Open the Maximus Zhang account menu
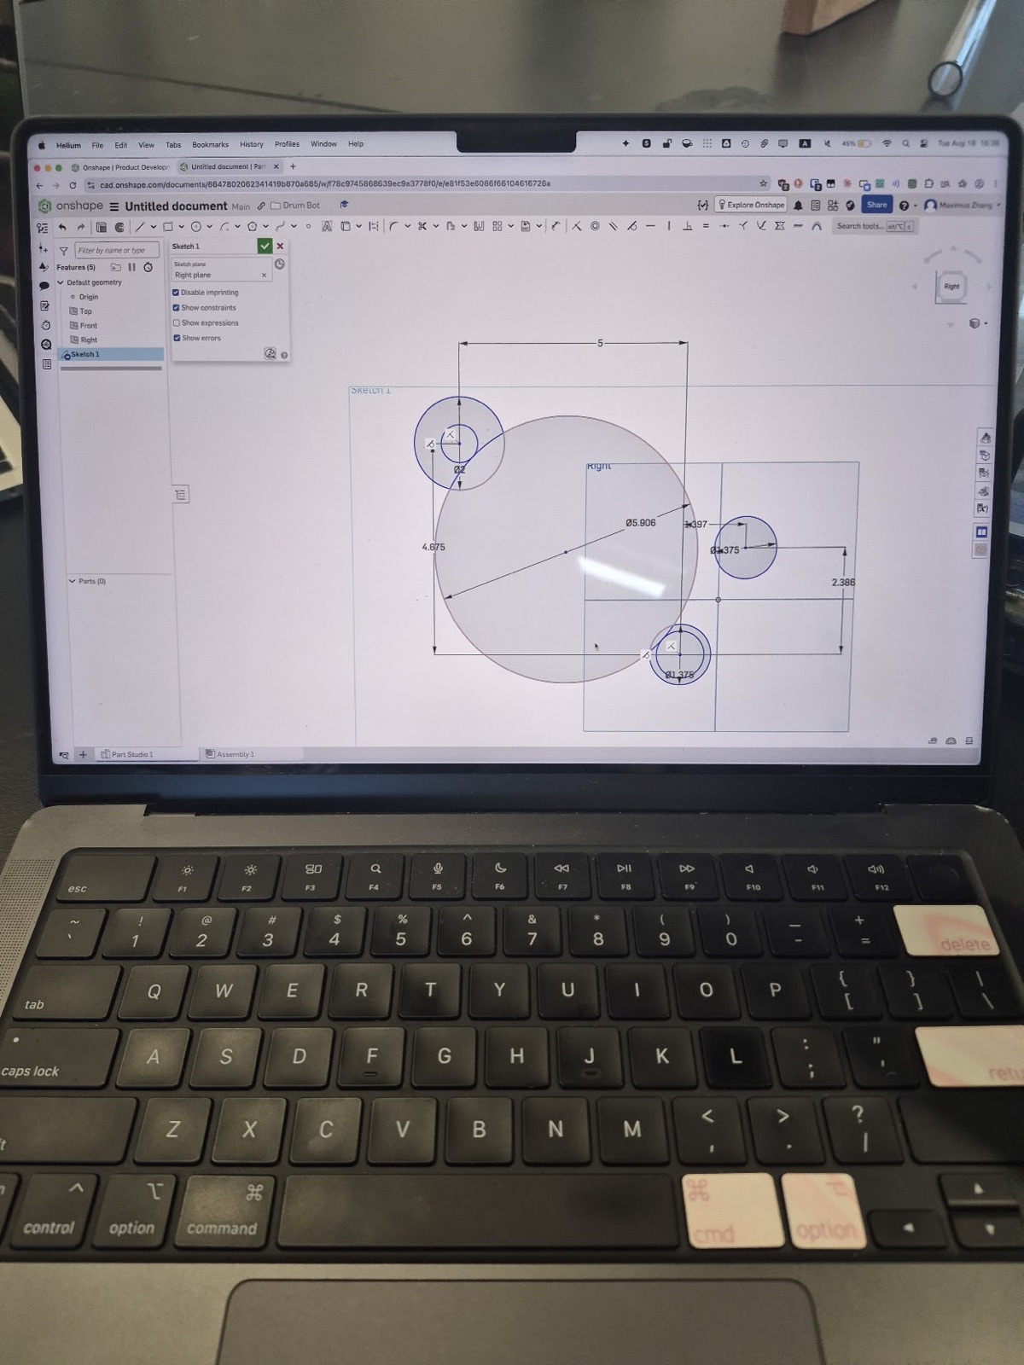This screenshot has height=1365, width=1024. pyautogui.click(x=962, y=205)
